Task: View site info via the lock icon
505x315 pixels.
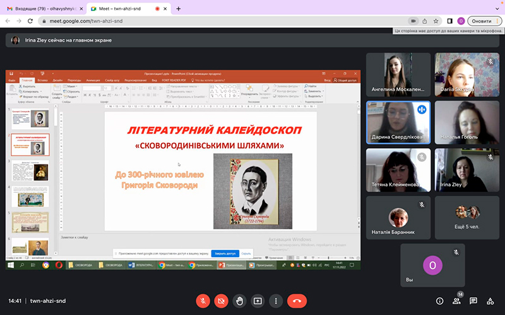Action: pos(44,21)
